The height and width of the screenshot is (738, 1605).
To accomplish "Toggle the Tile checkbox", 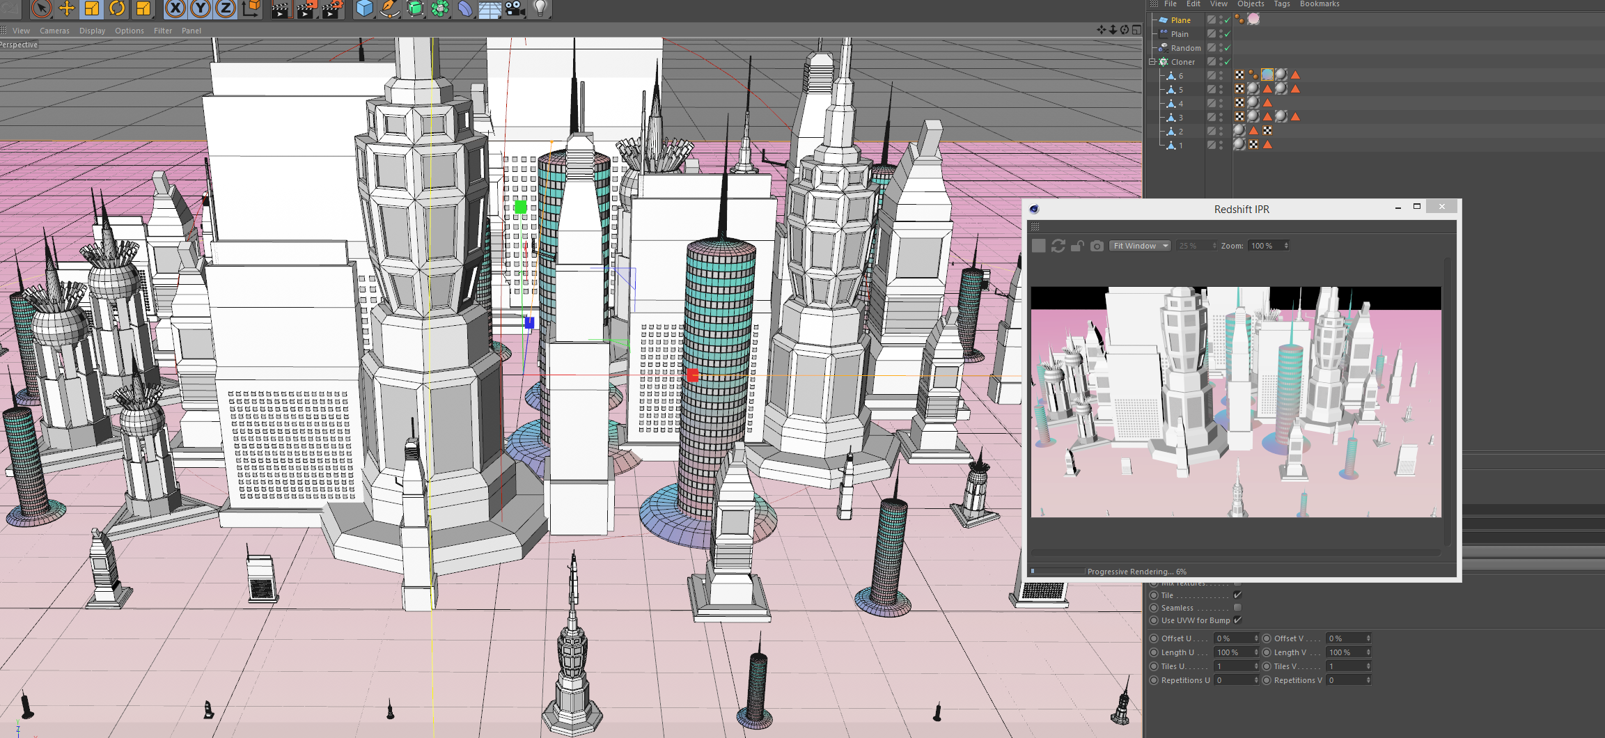I will (1237, 595).
